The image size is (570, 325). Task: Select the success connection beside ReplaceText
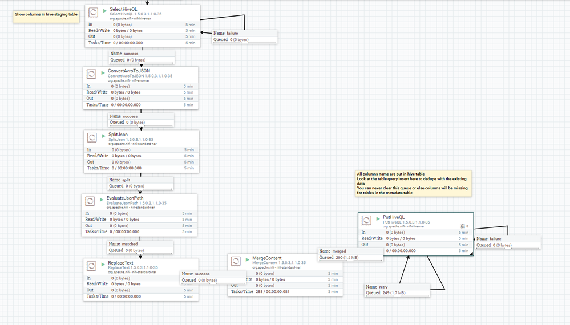213,277
